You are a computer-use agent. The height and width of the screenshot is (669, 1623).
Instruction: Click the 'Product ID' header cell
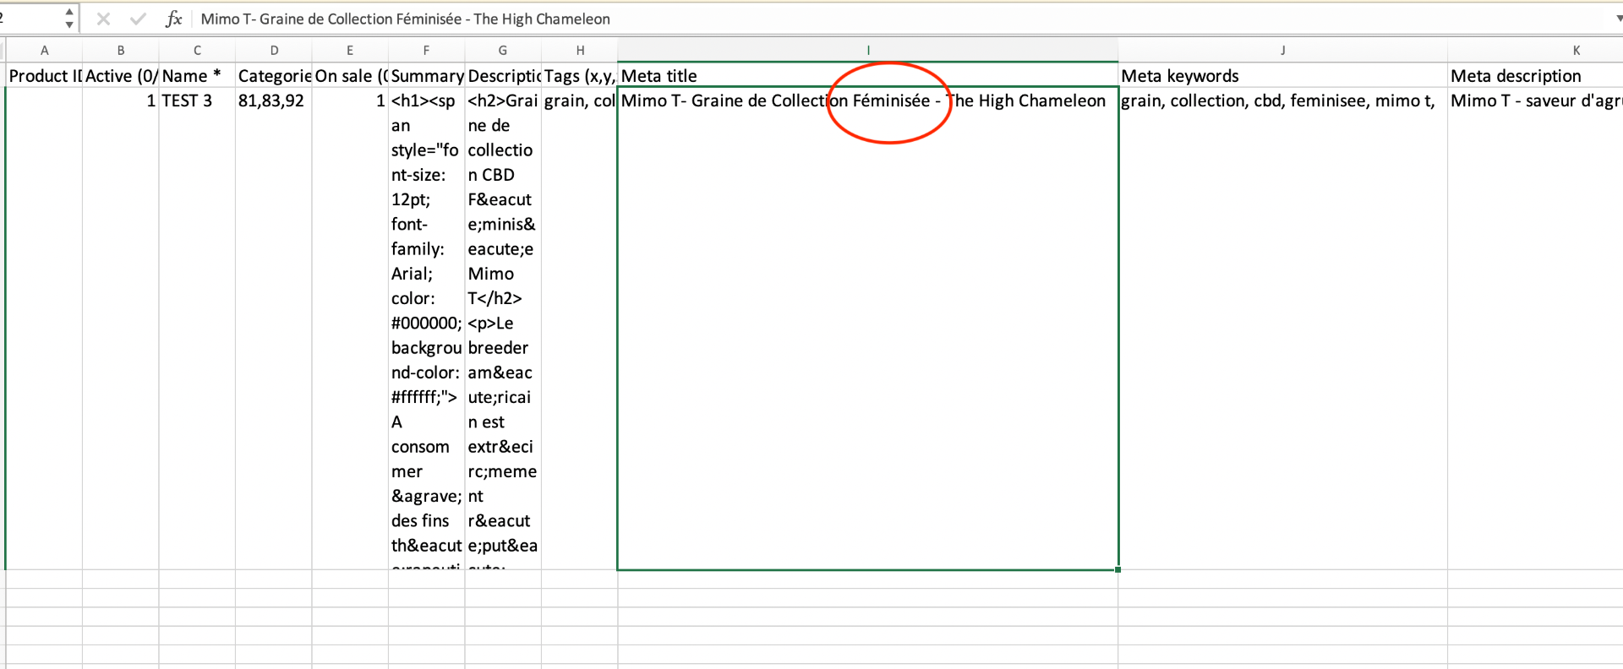click(x=44, y=75)
